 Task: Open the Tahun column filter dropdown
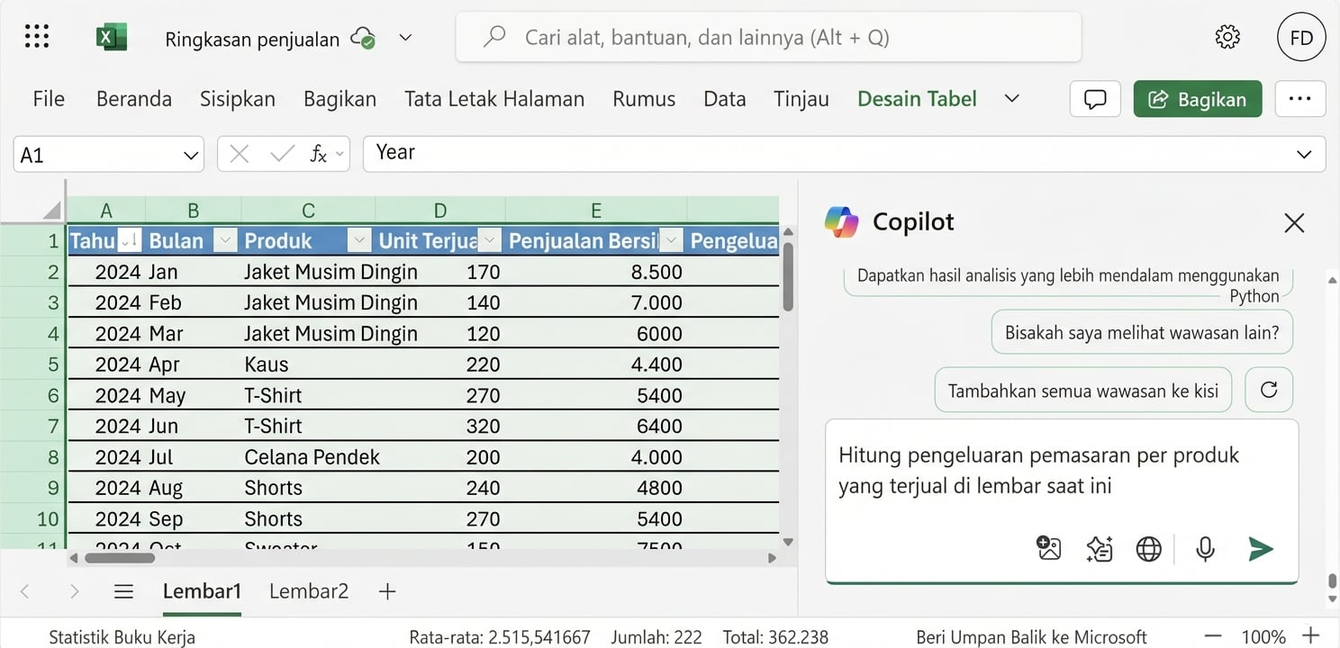coord(129,240)
